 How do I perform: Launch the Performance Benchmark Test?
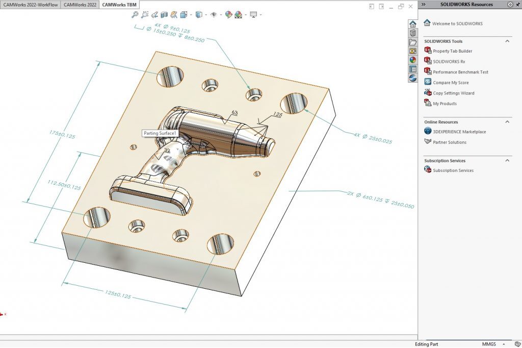click(x=460, y=71)
